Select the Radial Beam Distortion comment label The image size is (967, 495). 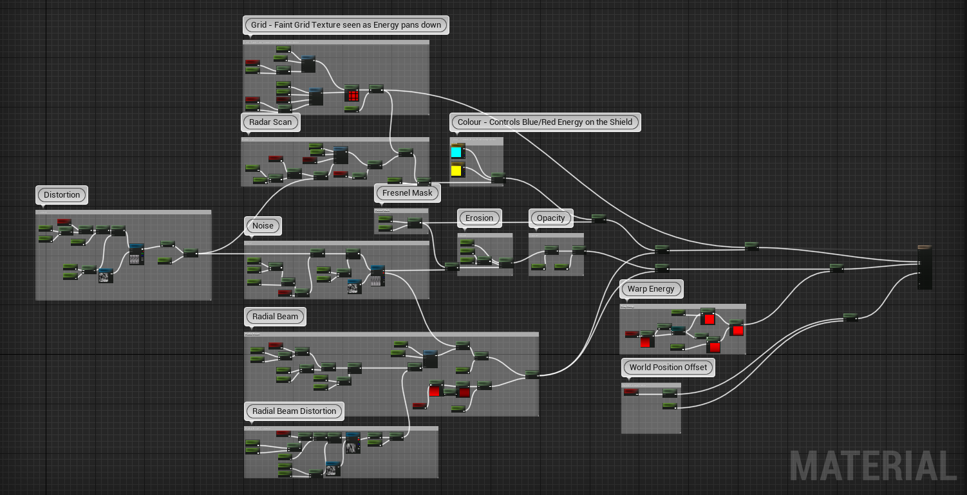[294, 411]
